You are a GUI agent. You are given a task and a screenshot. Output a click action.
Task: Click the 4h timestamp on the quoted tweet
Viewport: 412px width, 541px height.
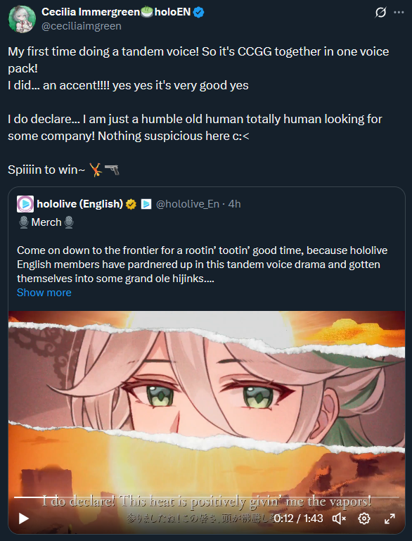pyautogui.click(x=234, y=204)
